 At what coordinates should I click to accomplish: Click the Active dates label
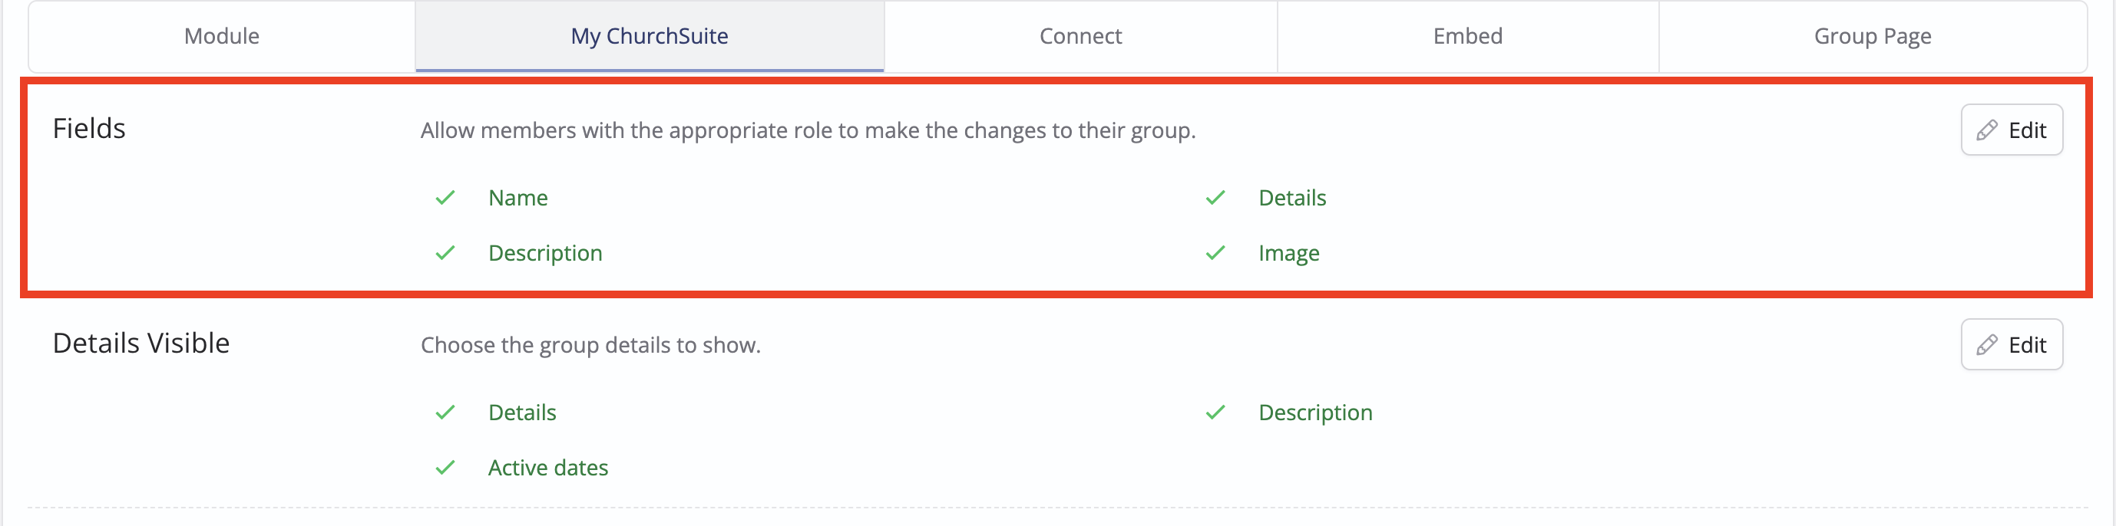tap(548, 468)
